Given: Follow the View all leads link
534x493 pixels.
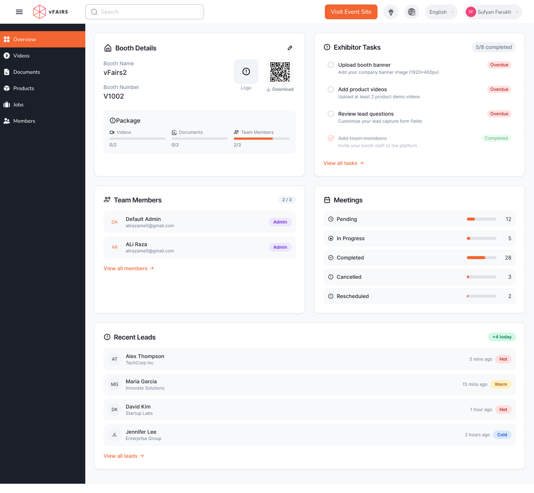Looking at the screenshot, I should pyautogui.click(x=124, y=456).
